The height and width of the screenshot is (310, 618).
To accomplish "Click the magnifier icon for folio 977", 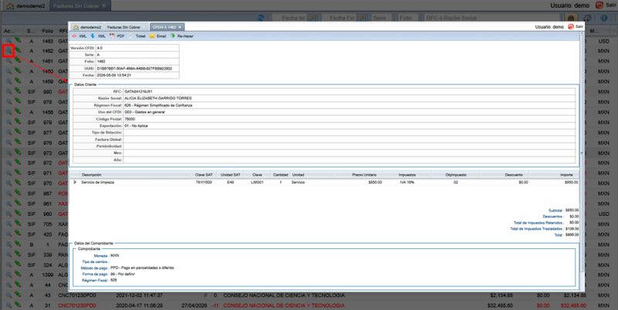I will click(x=8, y=133).
